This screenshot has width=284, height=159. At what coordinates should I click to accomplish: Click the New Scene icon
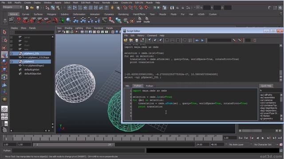[27, 8]
